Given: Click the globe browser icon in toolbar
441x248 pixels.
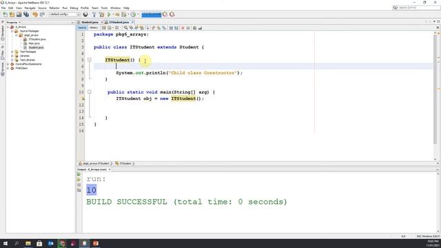Looking at the screenshot, I should [85, 14].
